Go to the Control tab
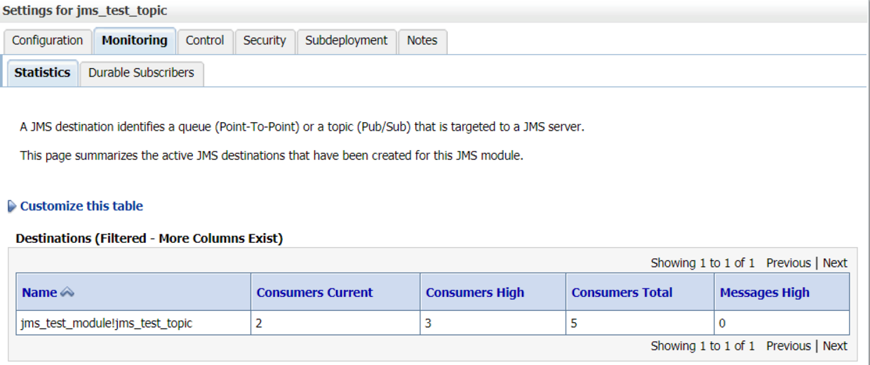Image resolution: width=870 pixels, height=365 pixels. 205,41
